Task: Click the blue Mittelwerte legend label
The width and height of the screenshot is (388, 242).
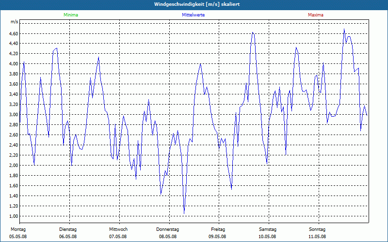Action: click(193, 15)
